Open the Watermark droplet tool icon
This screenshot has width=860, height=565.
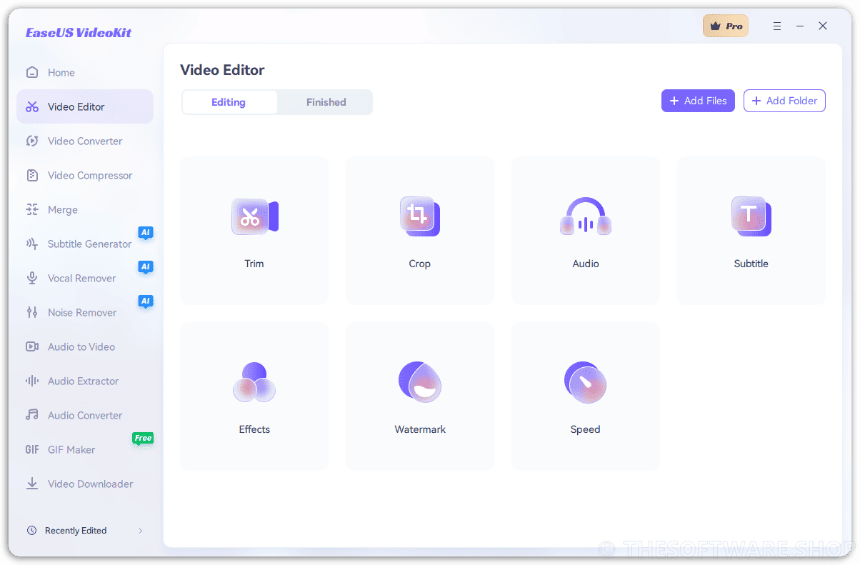click(420, 382)
